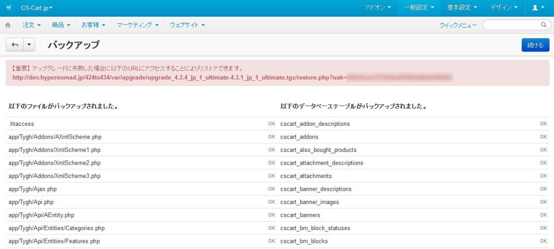The width and height of the screenshot is (554, 249).
Task: Expand the caret next to the back button
Action: tap(29, 45)
